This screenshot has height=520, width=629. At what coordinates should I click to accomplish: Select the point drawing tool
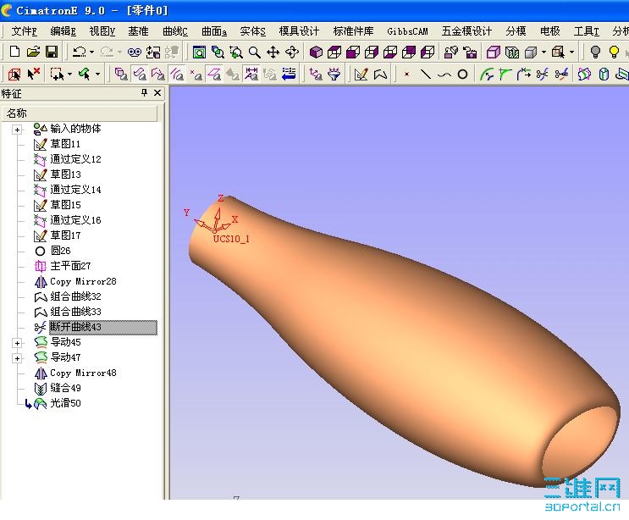[x=406, y=75]
